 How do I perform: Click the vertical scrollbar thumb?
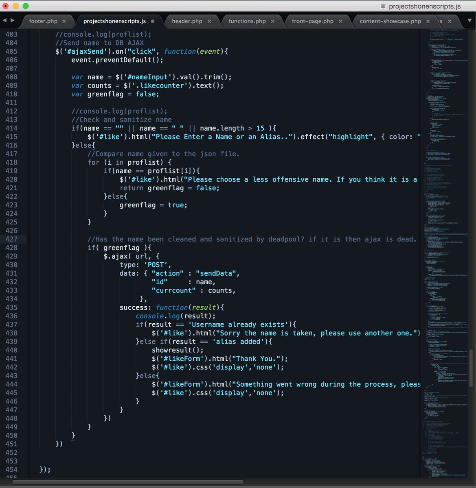tap(472, 368)
